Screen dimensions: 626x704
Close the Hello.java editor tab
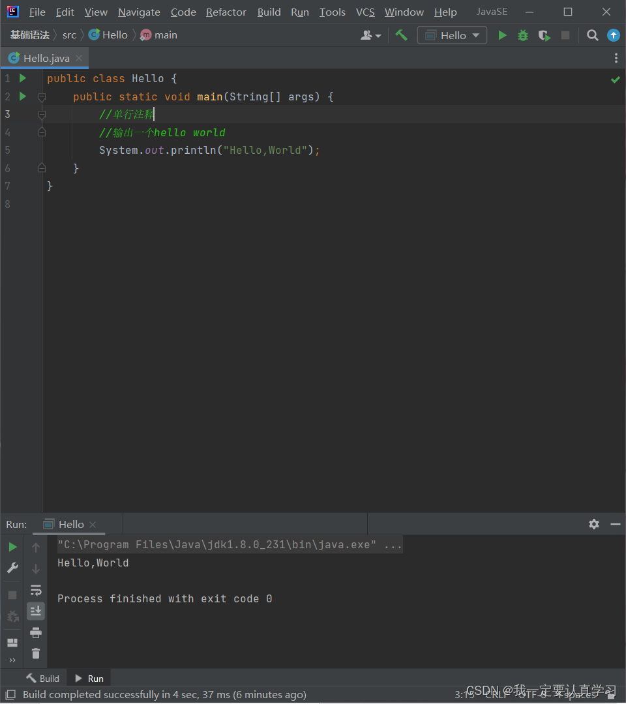79,58
